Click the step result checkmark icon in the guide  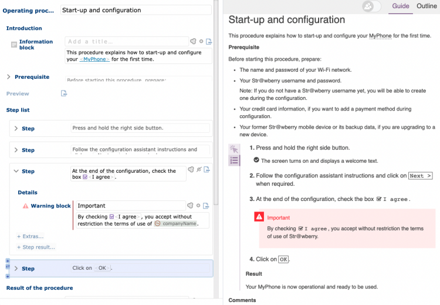[x=256, y=160]
